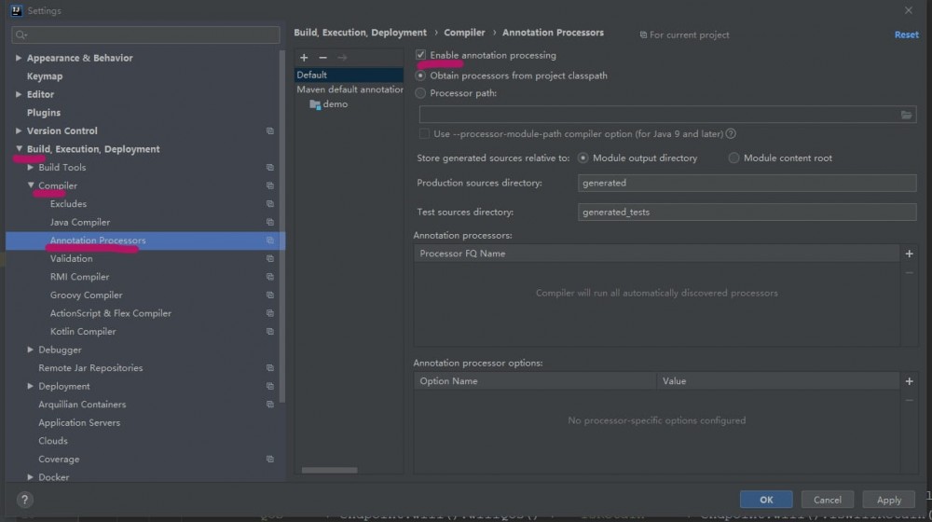Click Compiler in the breadcrumb
Screen dimensions: 932x522
(464, 33)
